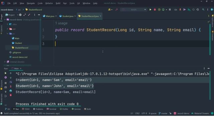Image resolution: width=214 pixels, height=120 pixels.
Task: Open the Refactor menu
Action: pyautogui.click(x=49, y=3)
